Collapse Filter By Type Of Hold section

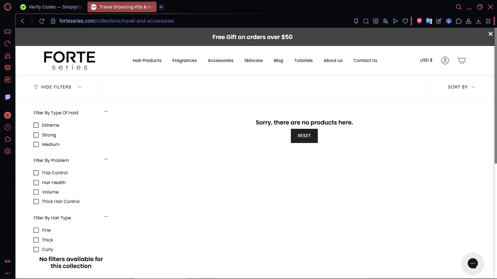point(106,112)
